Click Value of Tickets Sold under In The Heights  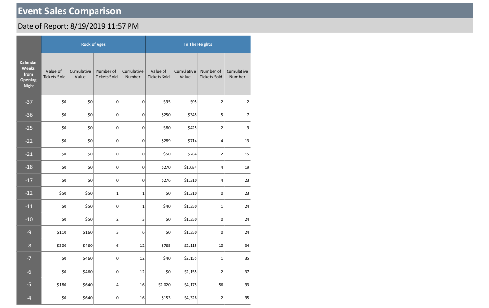(x=159, y=74)
